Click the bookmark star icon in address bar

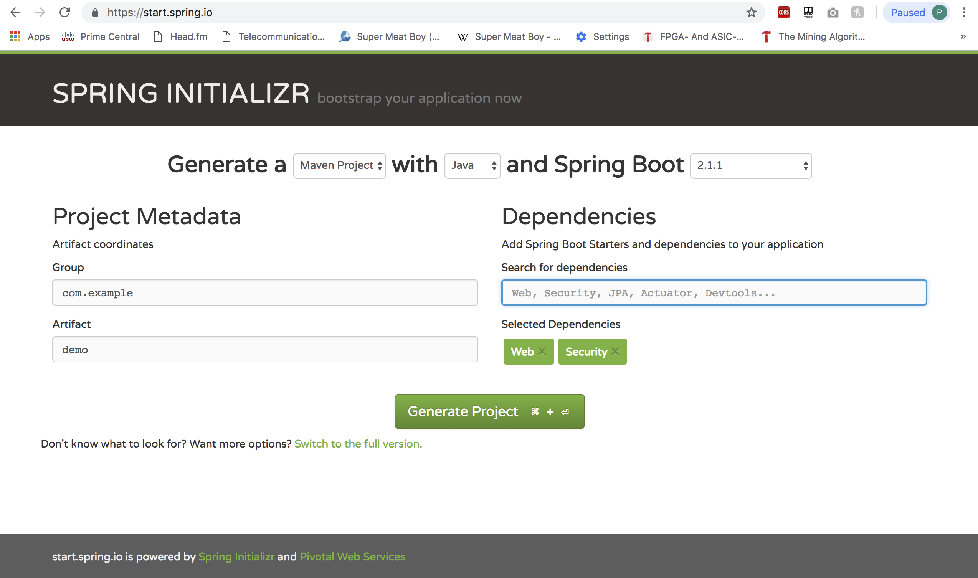(752, 12)
